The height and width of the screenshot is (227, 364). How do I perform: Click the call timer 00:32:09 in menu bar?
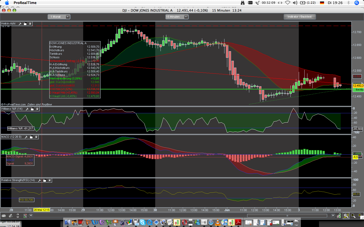(268, 3)
